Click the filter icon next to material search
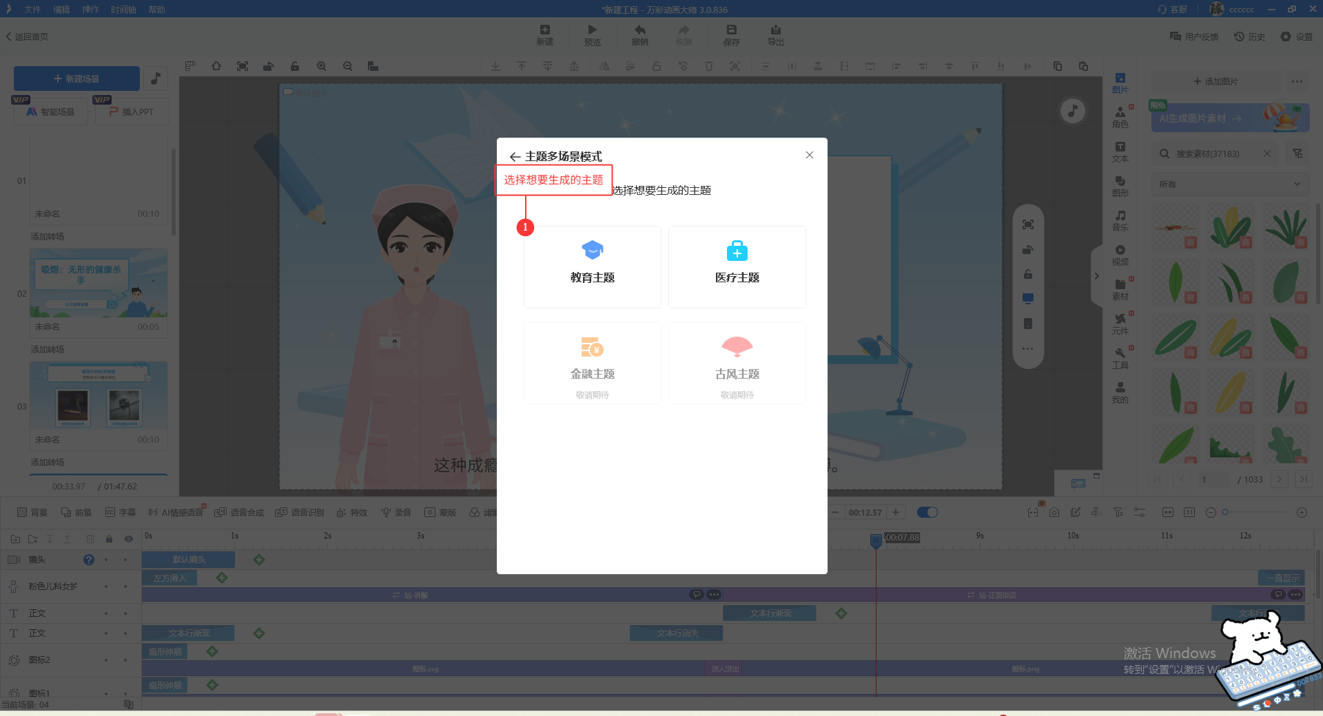 pos(1298,154)
